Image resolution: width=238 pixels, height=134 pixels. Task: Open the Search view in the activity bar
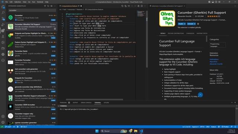(3, 13)
